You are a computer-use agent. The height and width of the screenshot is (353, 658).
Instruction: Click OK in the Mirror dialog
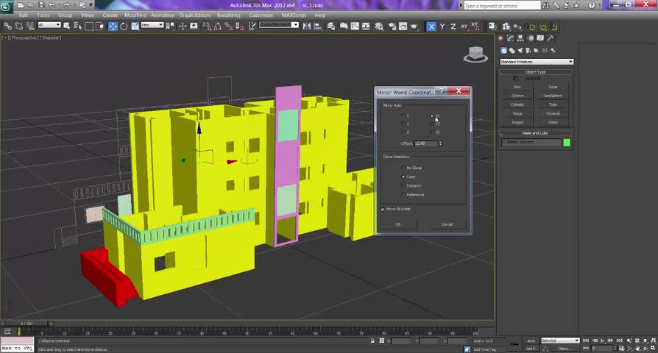click(x=398, y=224)
